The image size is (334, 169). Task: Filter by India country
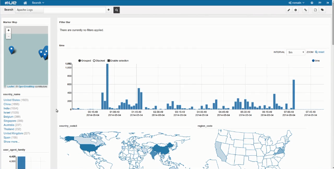click(x=6, y=108)
